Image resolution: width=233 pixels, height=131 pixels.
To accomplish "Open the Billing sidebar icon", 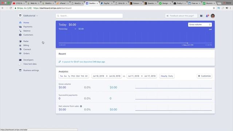I will pyautogui.click(x=20, y=45).
